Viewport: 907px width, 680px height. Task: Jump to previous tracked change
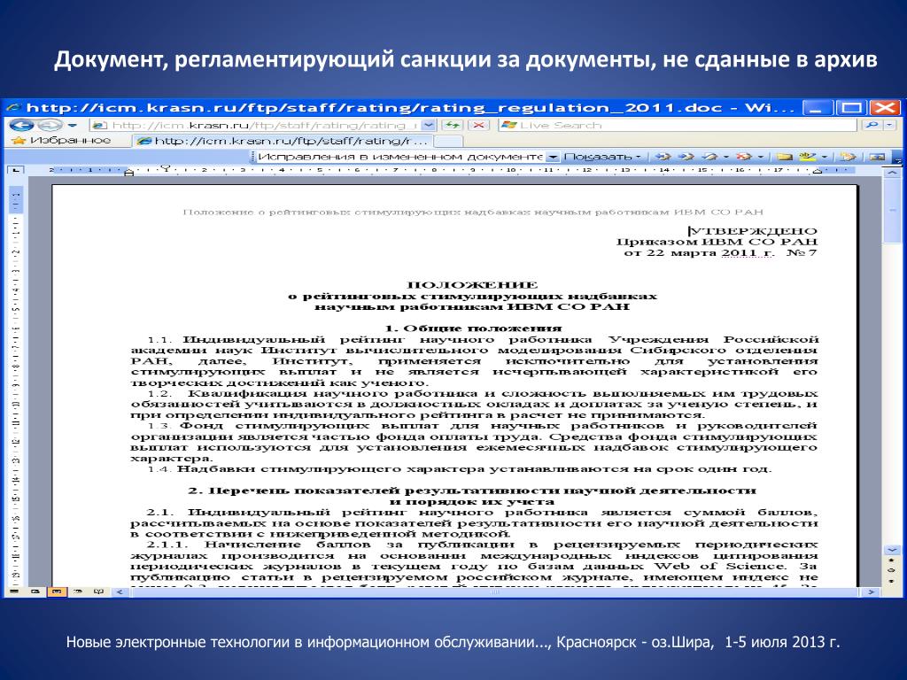click(663, 156)
